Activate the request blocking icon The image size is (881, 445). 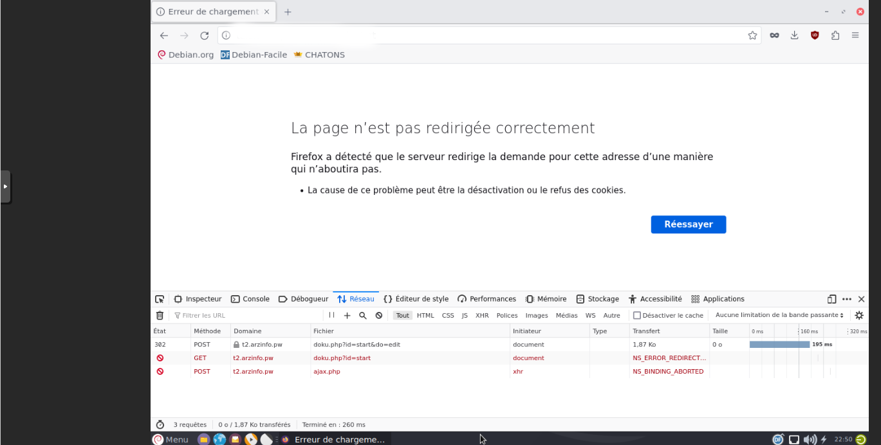378,315
